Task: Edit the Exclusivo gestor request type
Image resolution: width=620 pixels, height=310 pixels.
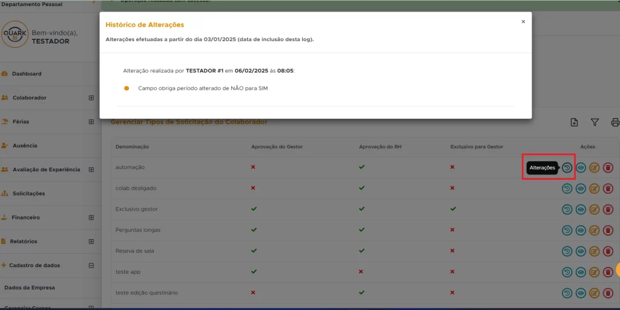Action: click(x=595, y=209)
